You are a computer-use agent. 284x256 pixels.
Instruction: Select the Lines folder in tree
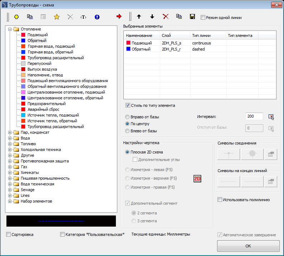25,195
